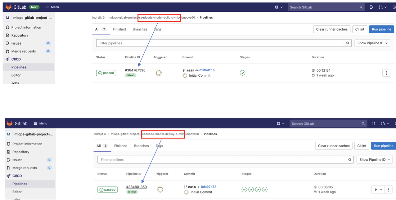Click the passed status badge for pipeline #384787390

pos(106,73)
